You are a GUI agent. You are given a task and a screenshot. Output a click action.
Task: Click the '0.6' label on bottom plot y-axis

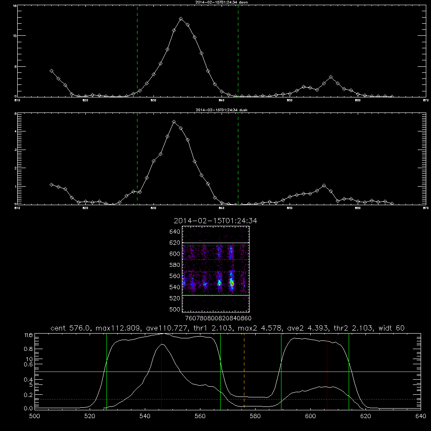click(x=28, y=364)
